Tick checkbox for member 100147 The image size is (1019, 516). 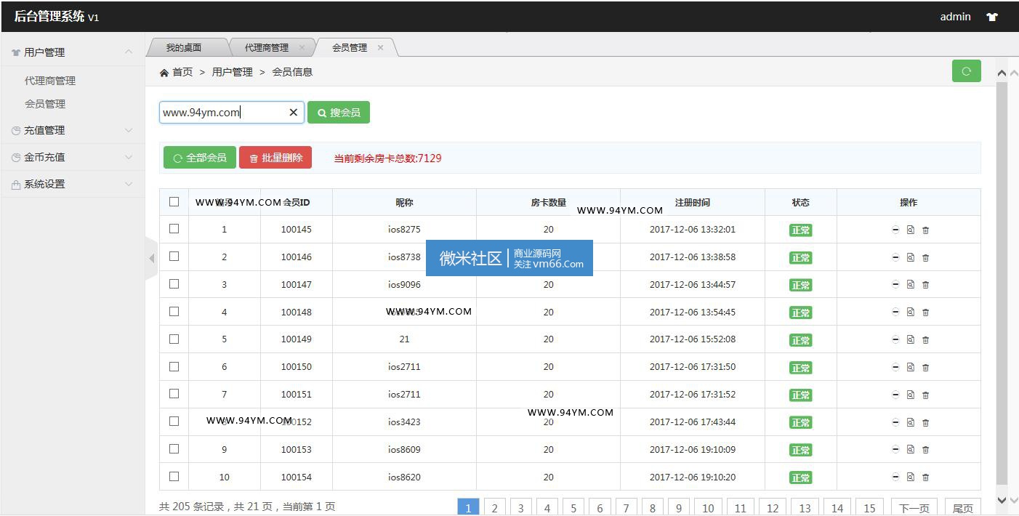pos(174,283)
